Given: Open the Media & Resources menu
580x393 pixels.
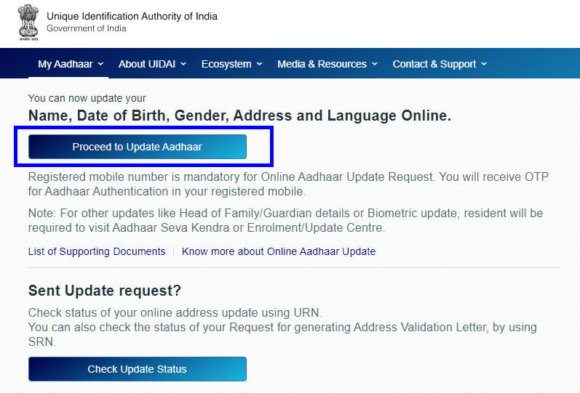Looking at the screenshot, I should [327, 64].
